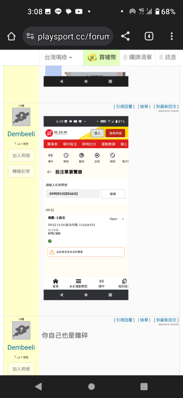Click 到最新回文 link on floor 14 post

tap(166, 320)
